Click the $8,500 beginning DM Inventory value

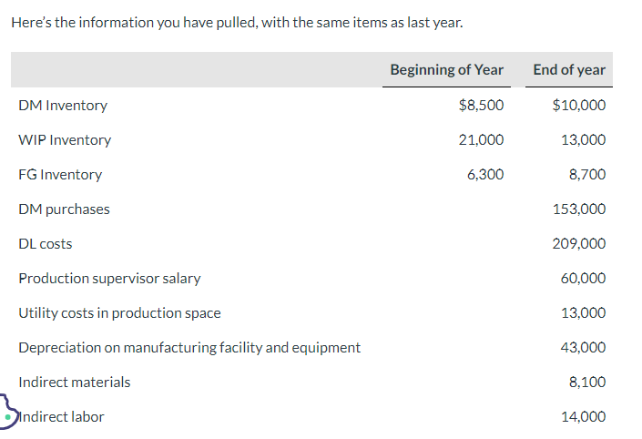[x=481, y=106]
